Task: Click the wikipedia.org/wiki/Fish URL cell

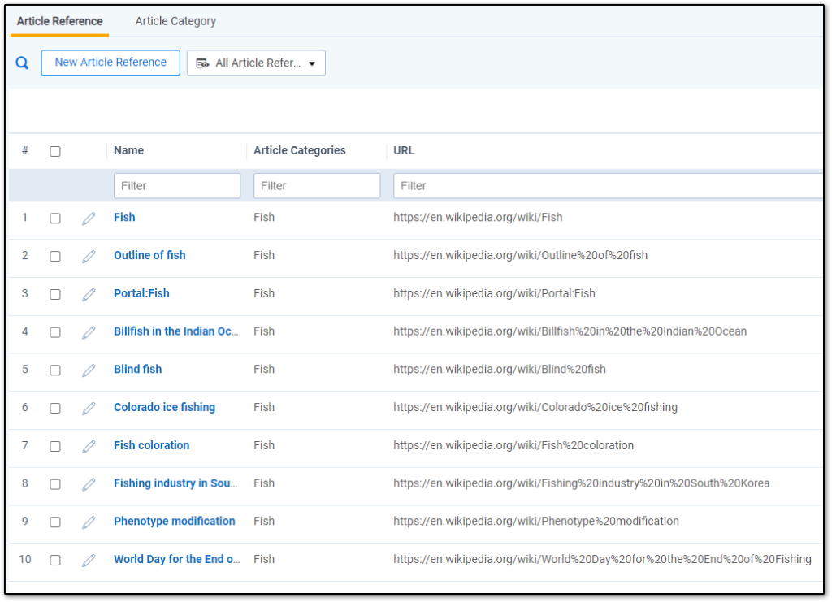Action: coord(478,218)
